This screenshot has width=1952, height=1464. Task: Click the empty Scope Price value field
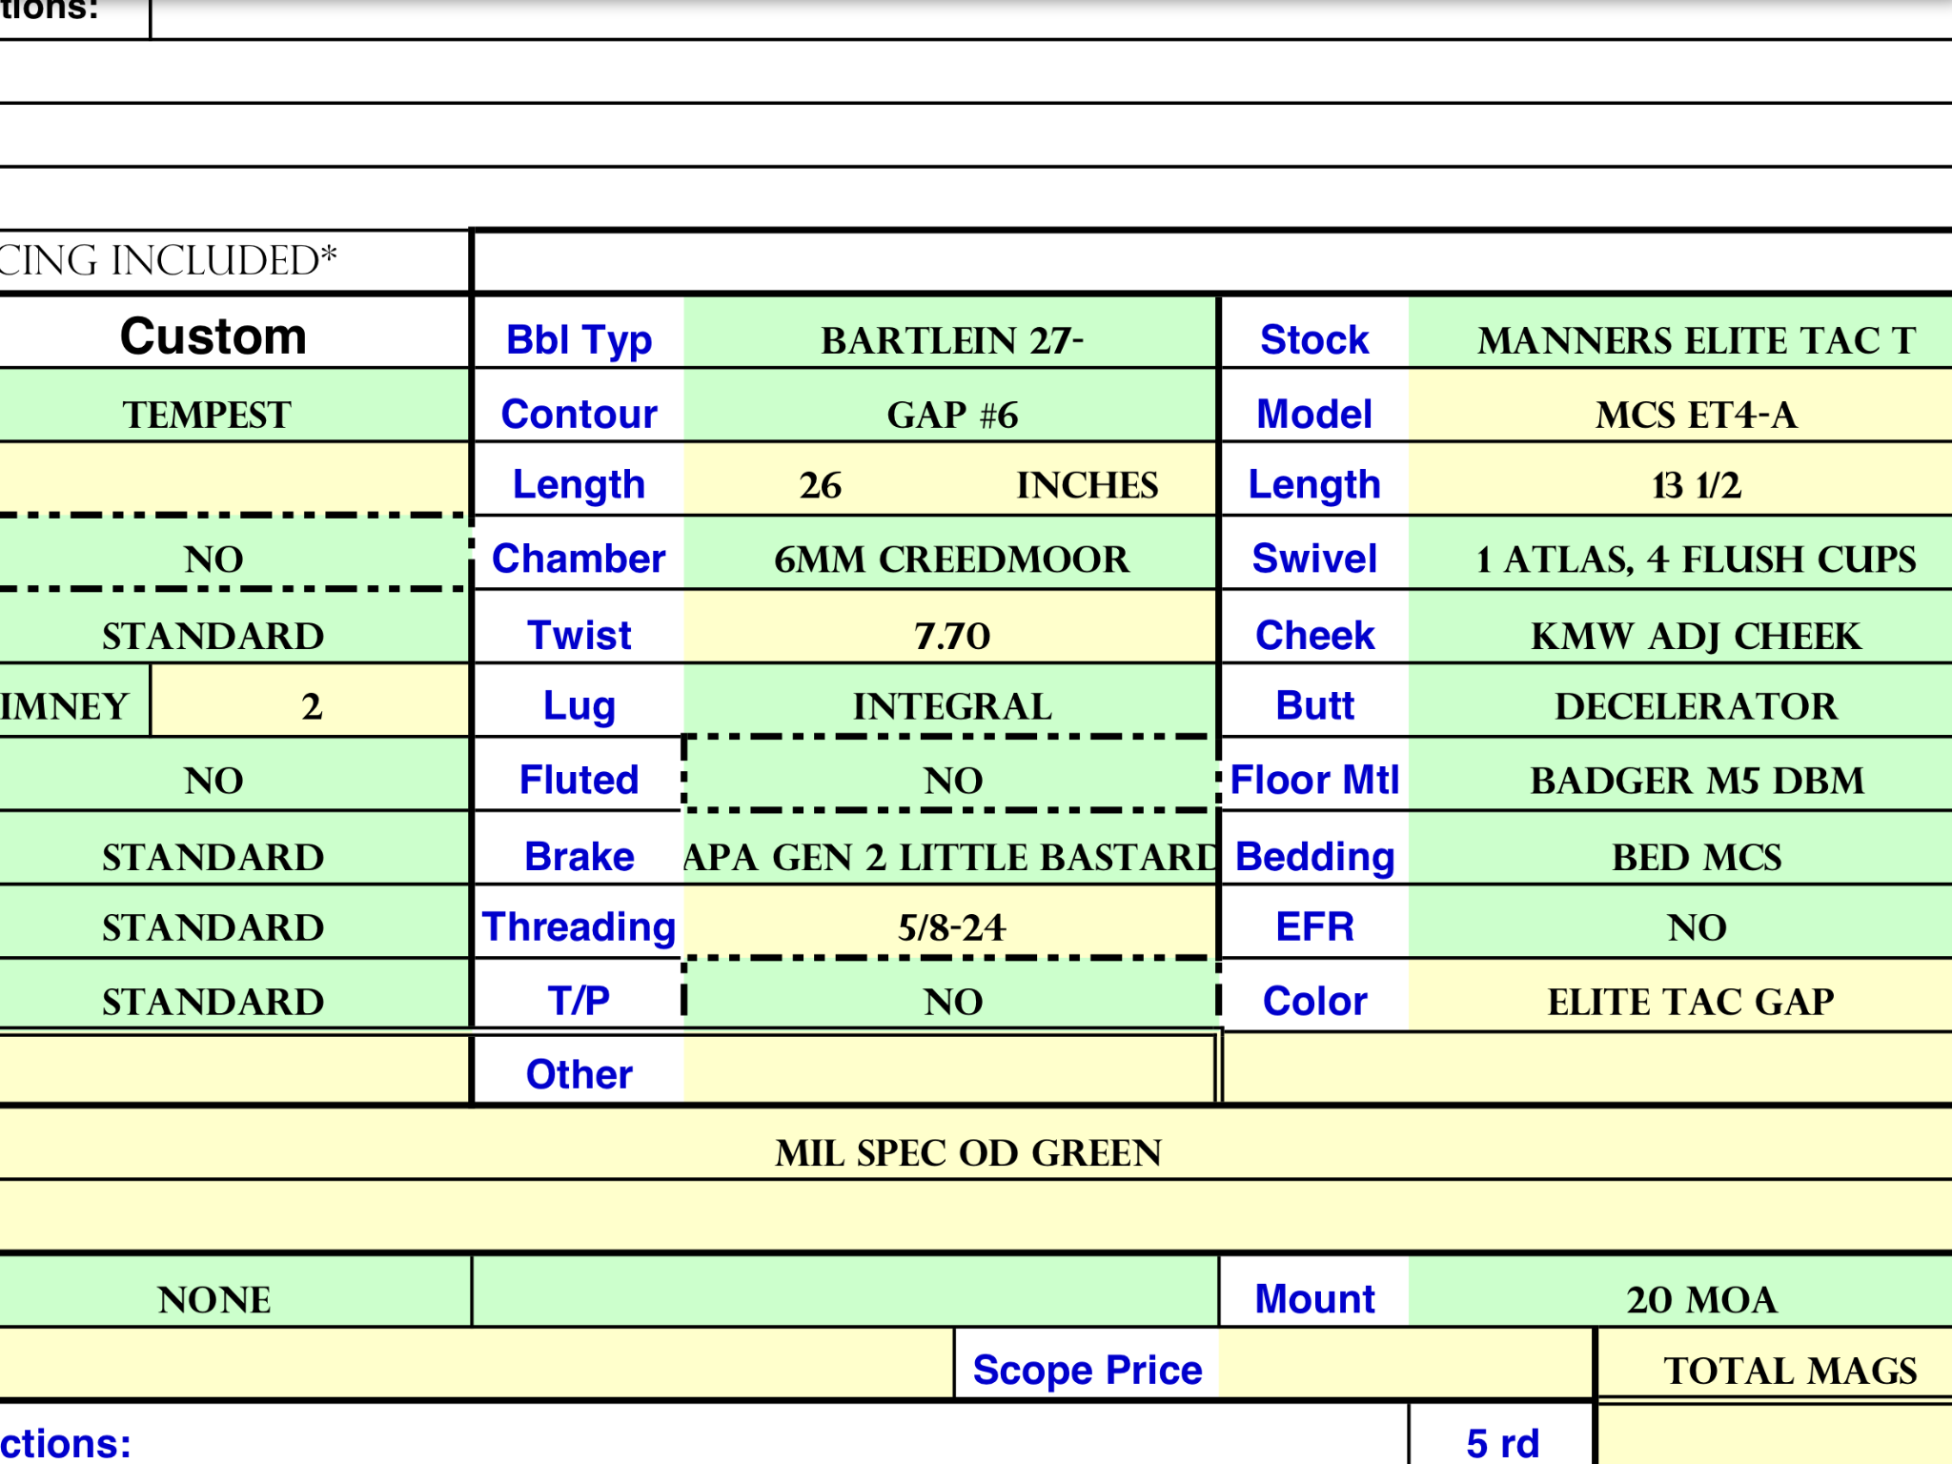[1406, 1364]
